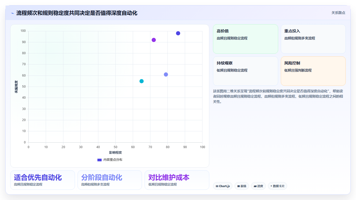Click 高频但规则多变流程 under 分阶段自动化
Image resolution: width=356 pixels, height=200 pixels.
(95, 184)
